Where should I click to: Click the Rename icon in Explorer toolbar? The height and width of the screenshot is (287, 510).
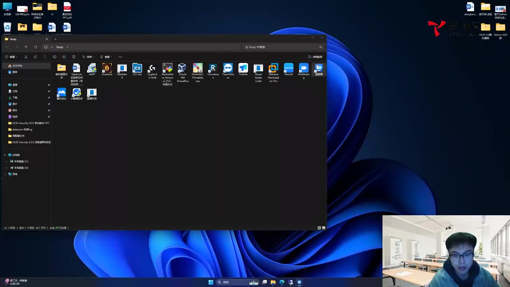click(x=55, y=57)
